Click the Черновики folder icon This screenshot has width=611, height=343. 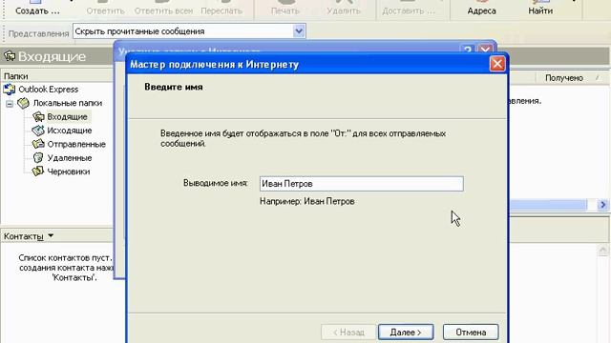coord(38,171)
